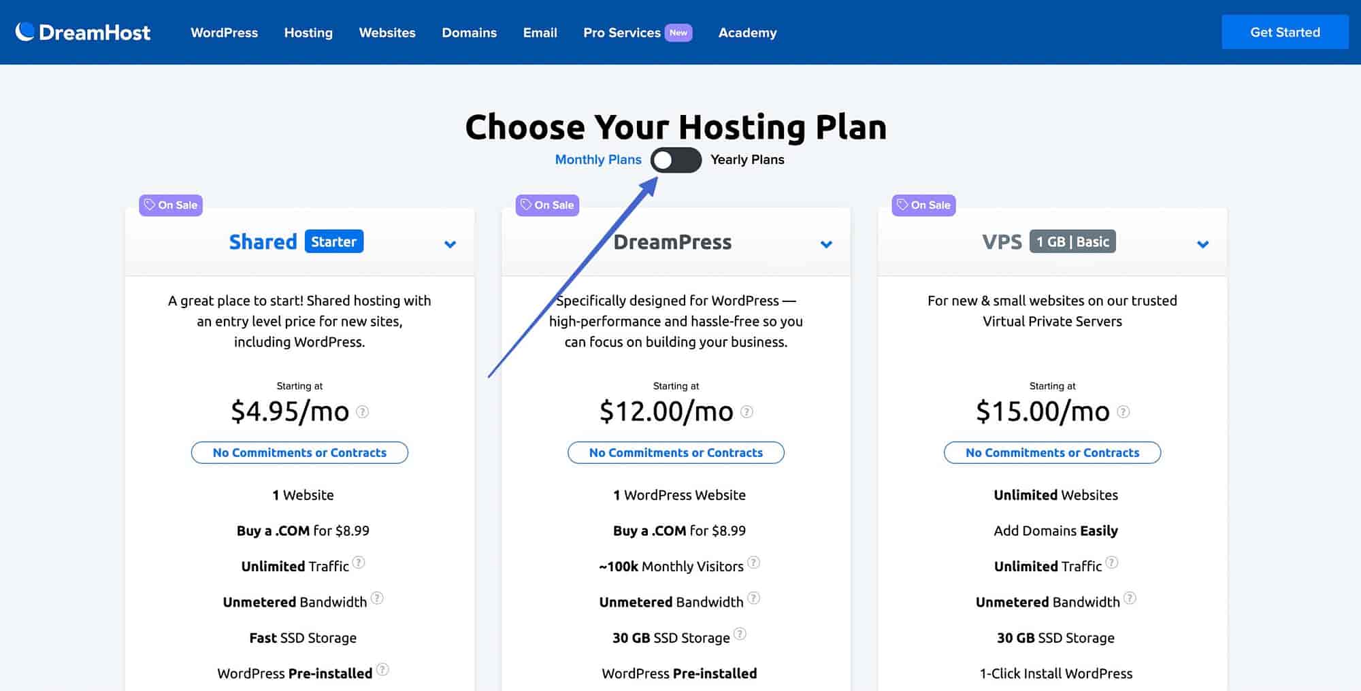Toggle the Monthly/Yearly plans switch
1361x691 pixels.
point(676,160)
